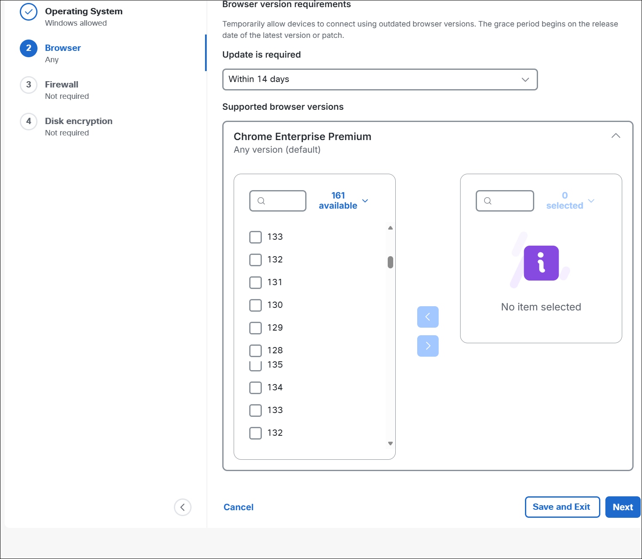
Task: Open the 0 selected dropdown
Action: (570, 201)
